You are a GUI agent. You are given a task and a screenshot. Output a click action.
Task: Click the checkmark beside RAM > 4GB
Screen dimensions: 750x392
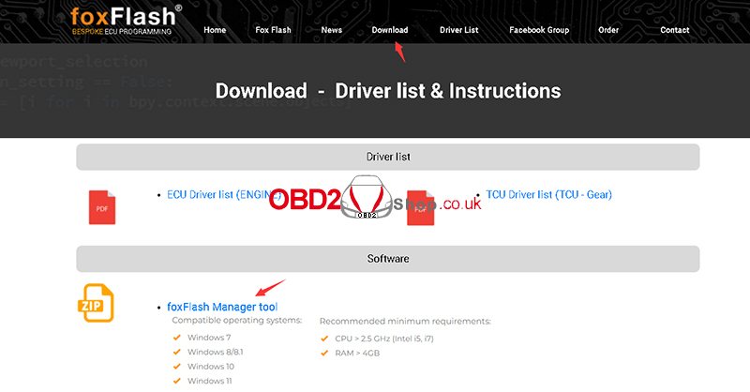tap(323, 353)
